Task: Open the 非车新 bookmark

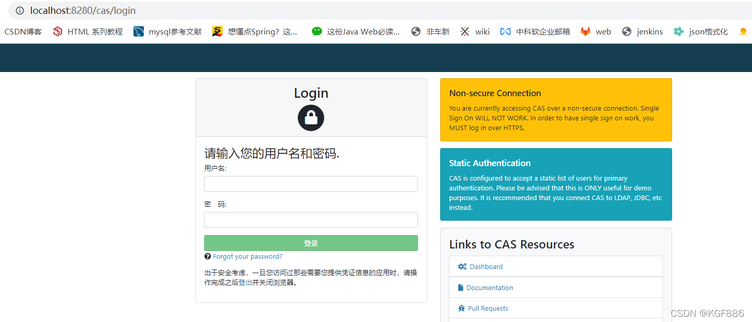Action: click(x=438, y=31)
